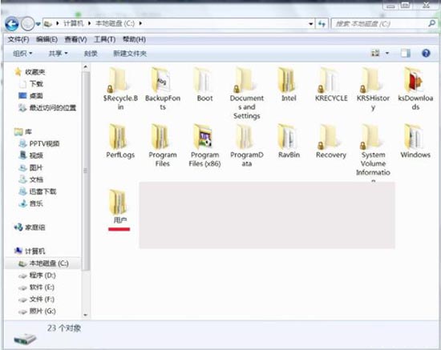Toggle the preview pane icon
This screenshot has height=350, width=441.
(406, 53)
